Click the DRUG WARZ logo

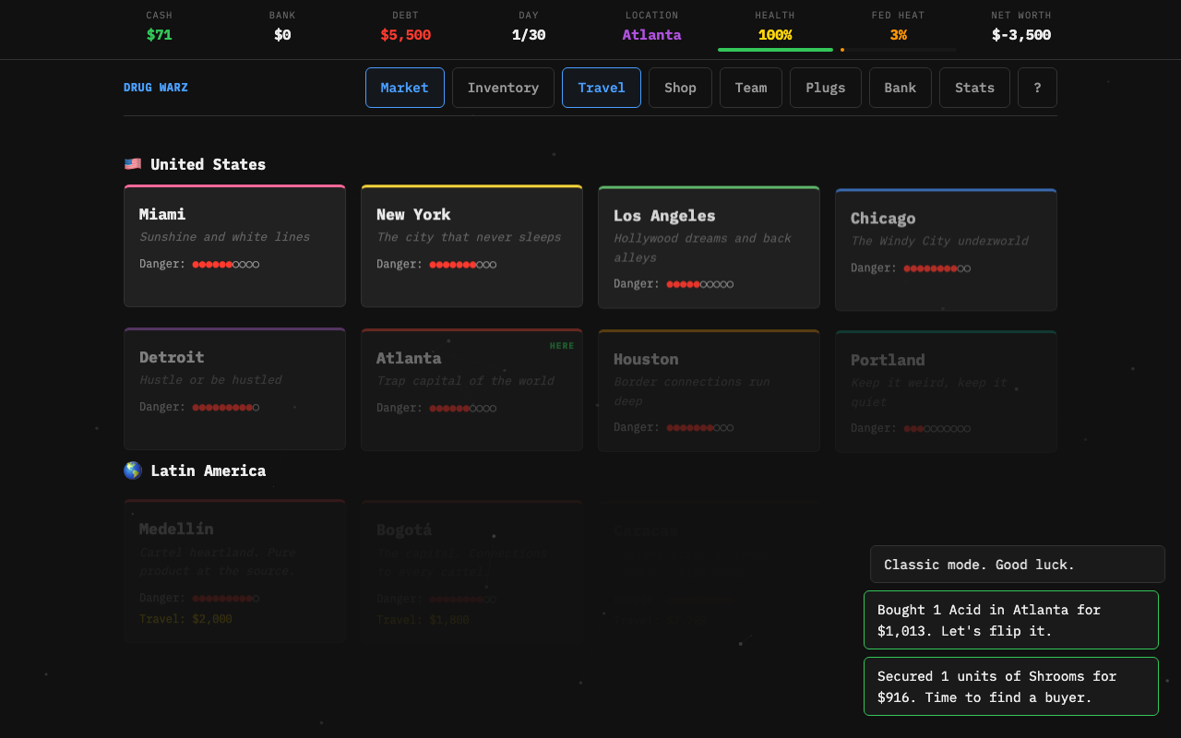156,88
